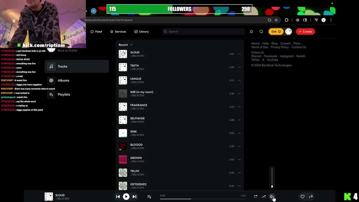Click the Search input field
This screenshot has height=202, width=359.
[203, 31]
